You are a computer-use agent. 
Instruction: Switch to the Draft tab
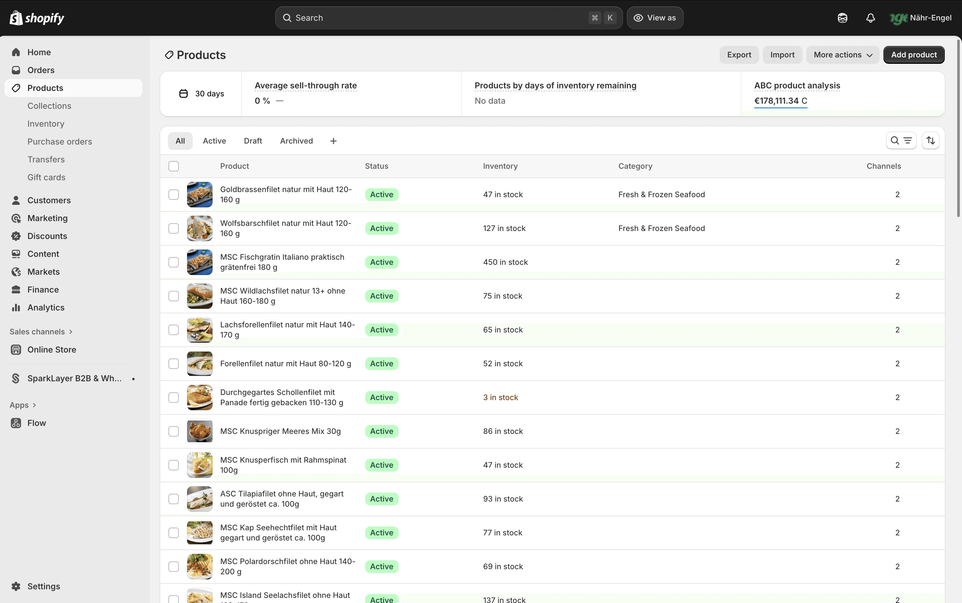[x=253, y=141]
